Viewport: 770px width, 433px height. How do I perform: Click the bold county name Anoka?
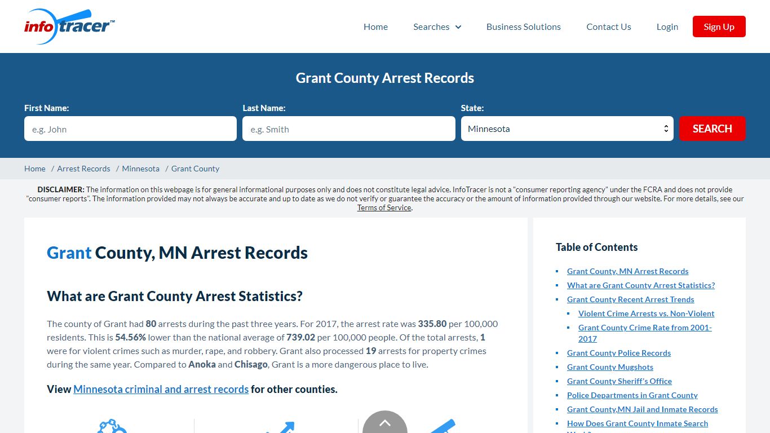point(202,364)
